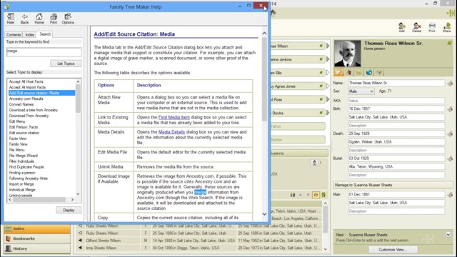Click the green arrow icon in main window's top-right corner
457x257 pixels.
tap(451, 13)
